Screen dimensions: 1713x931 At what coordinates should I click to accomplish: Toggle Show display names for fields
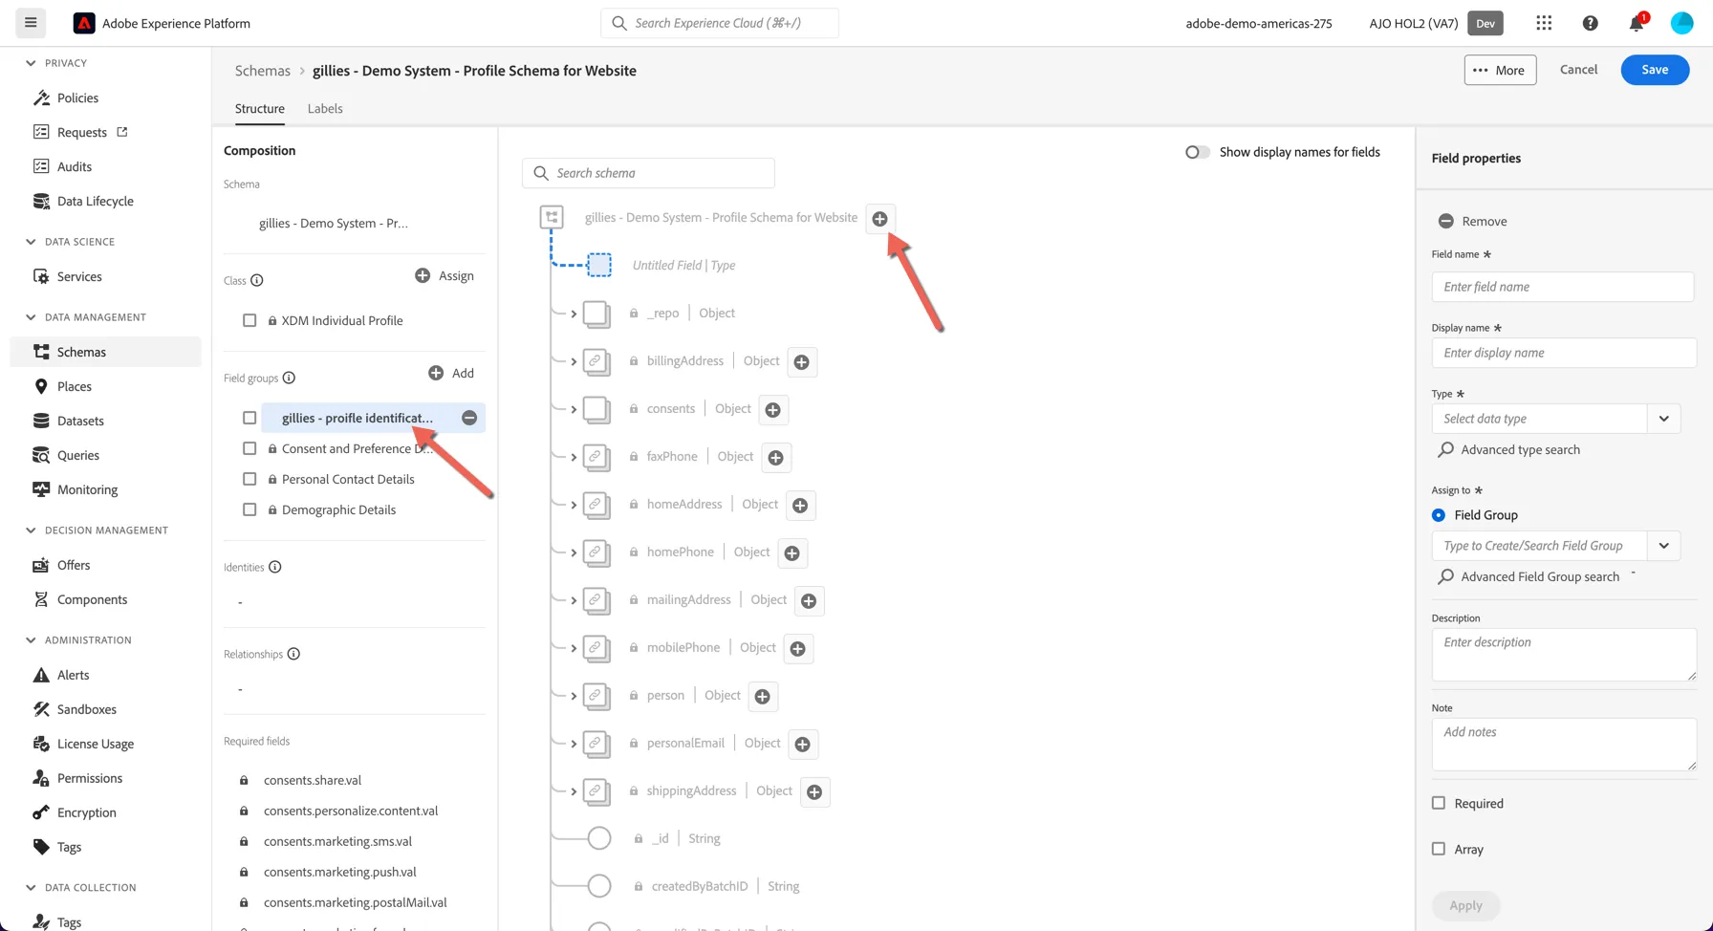pyautogui.click(x=1197, y=152)
